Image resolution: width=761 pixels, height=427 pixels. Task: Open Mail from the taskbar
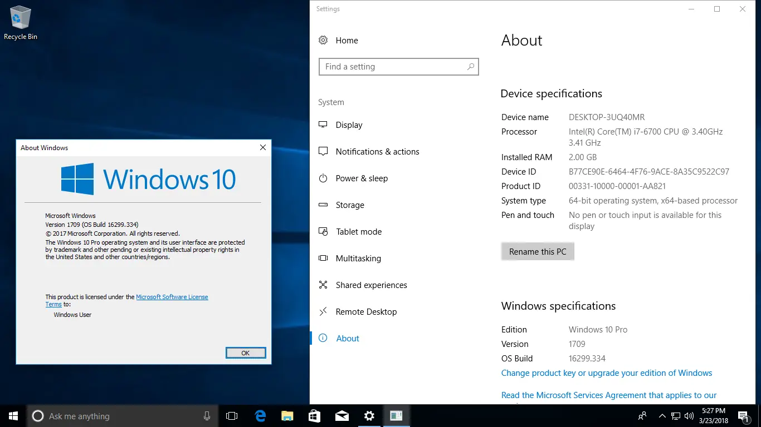tap(342, 415)
